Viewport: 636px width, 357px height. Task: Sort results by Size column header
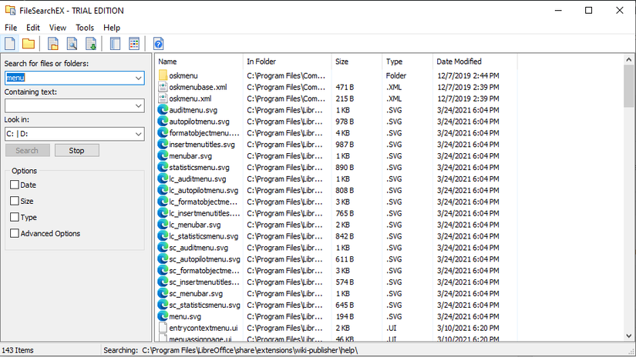(x=356, y=62)
